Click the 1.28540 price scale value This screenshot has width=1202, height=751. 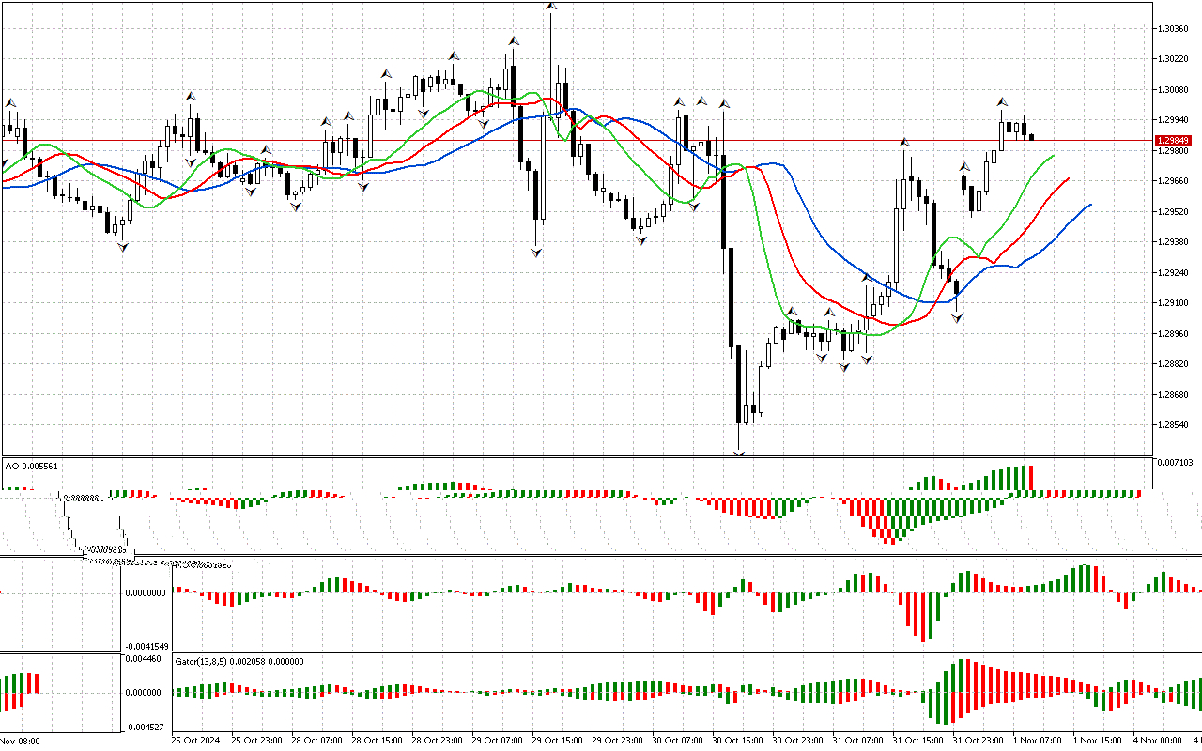(1175, 425)
